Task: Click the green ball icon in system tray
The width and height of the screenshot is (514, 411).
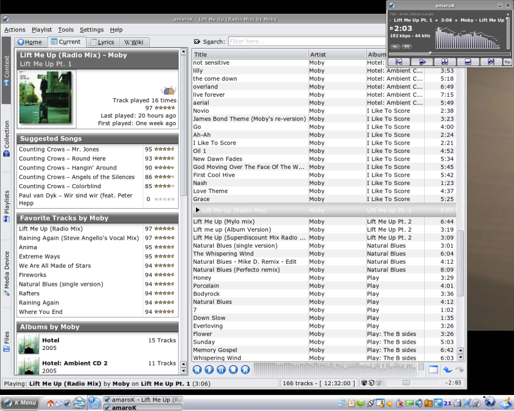Action: pos(361,403)
